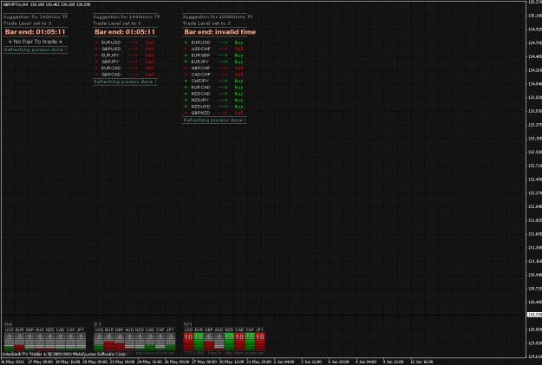Click the EUR bar in H4 meter
The width and height of the screenshot is (542, 365).
(19, 341)
